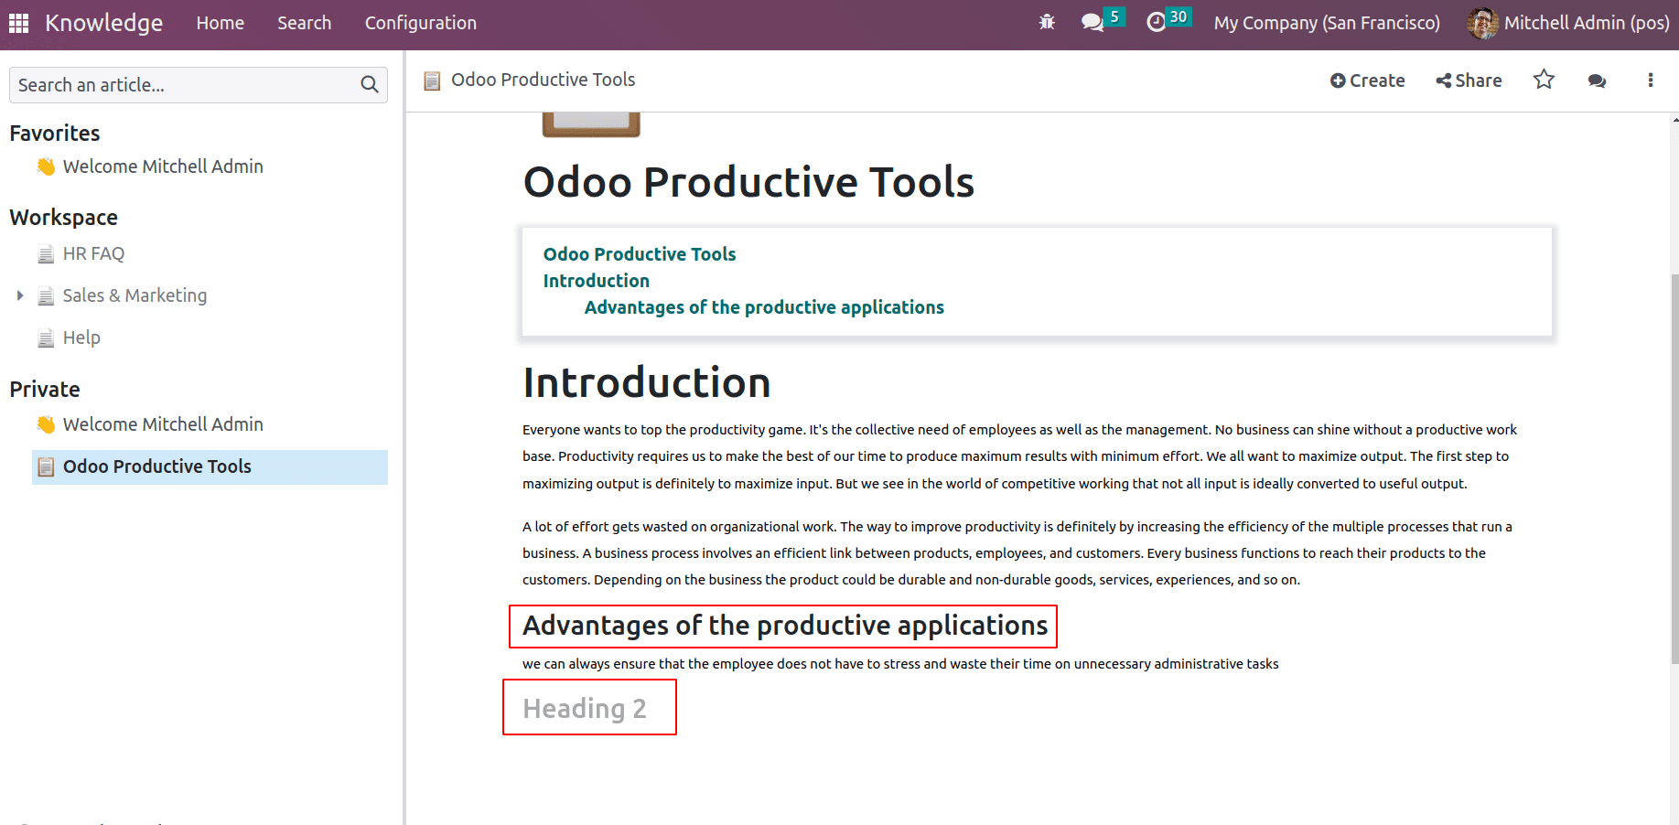1679x825 pixels.
Task: Click the Sales & Marketing page icon
Action: pyautogui.click(x=46, y=296)
